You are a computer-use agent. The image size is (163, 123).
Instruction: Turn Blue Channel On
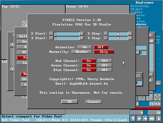tap(89, 70)
